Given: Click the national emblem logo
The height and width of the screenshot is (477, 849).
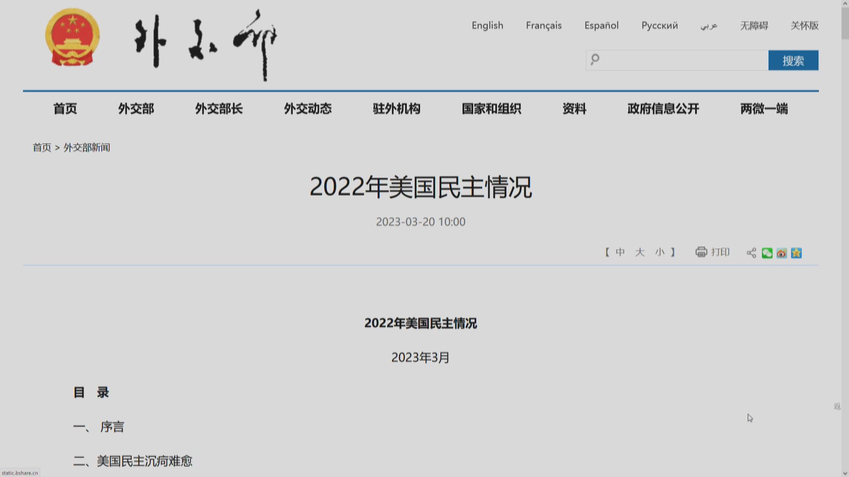Looking at the screenshot, I should click(x=72, y=36).
